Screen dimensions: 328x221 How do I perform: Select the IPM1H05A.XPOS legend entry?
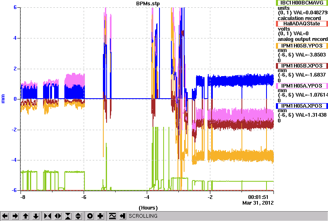click(x=302, y=106)
